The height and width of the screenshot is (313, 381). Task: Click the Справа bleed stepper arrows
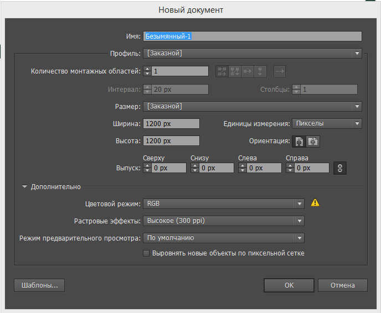pyautogui.click(x=290, y=168)
